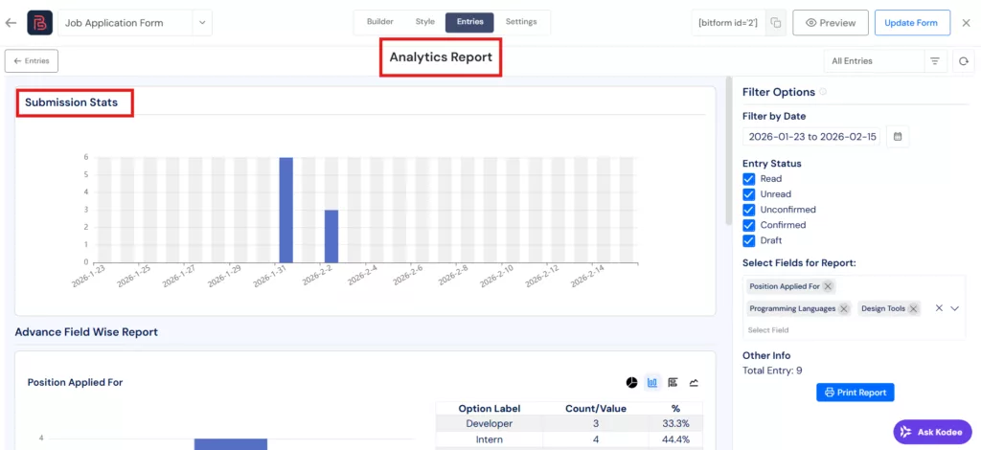
Task: Remove the Position Applied For tag
Action: point(828,286)
